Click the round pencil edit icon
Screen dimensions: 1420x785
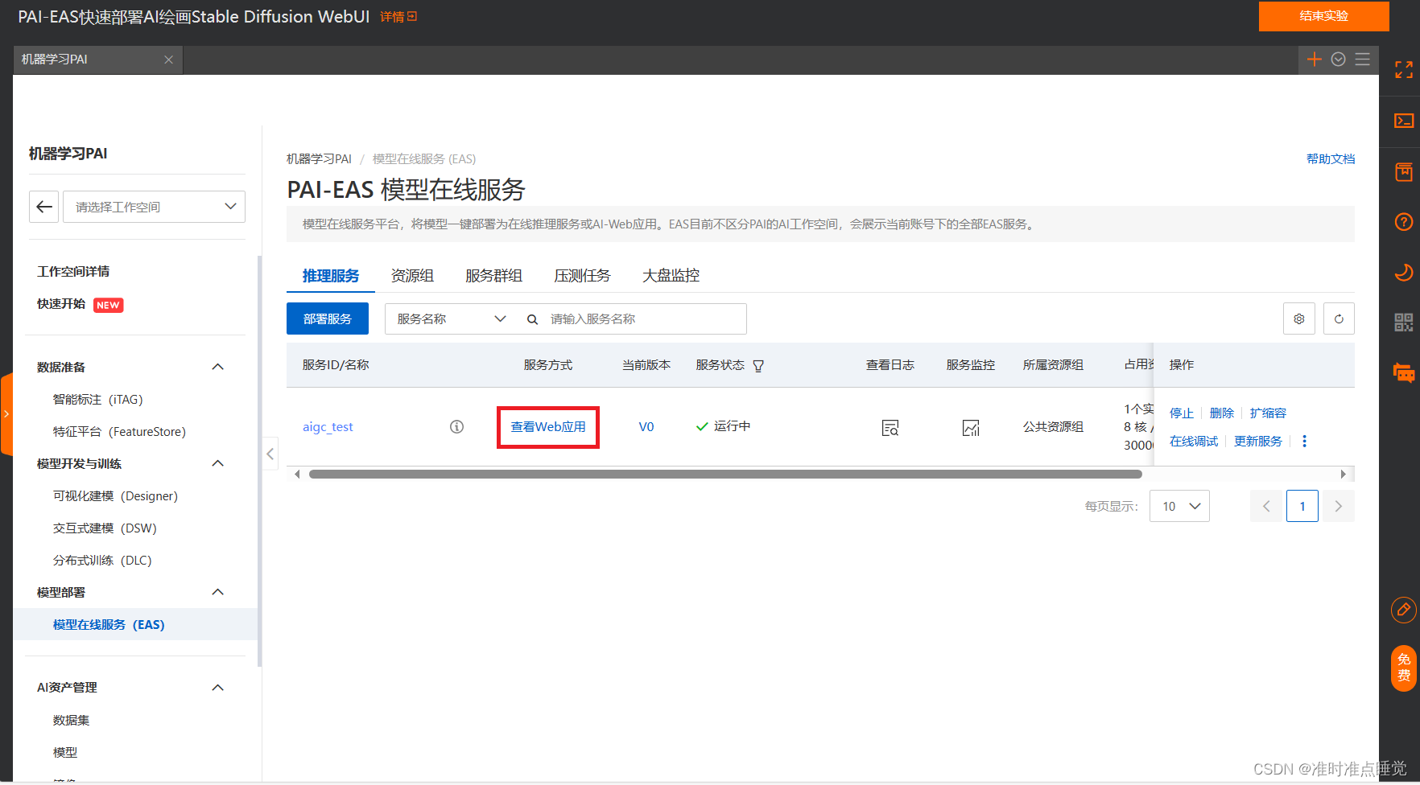click(x=1404, y=610)
